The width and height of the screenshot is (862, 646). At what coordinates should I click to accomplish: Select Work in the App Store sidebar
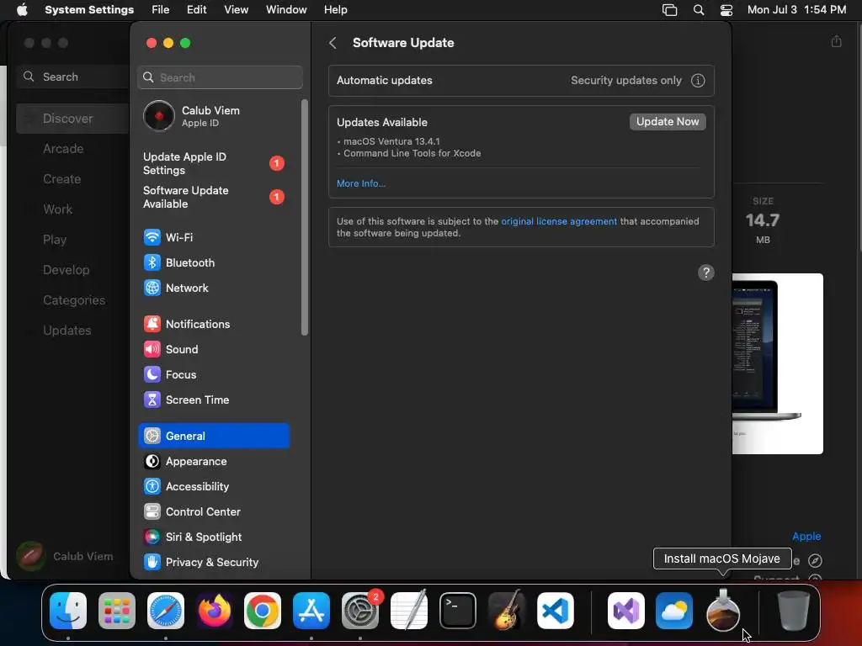coord(72,209)
